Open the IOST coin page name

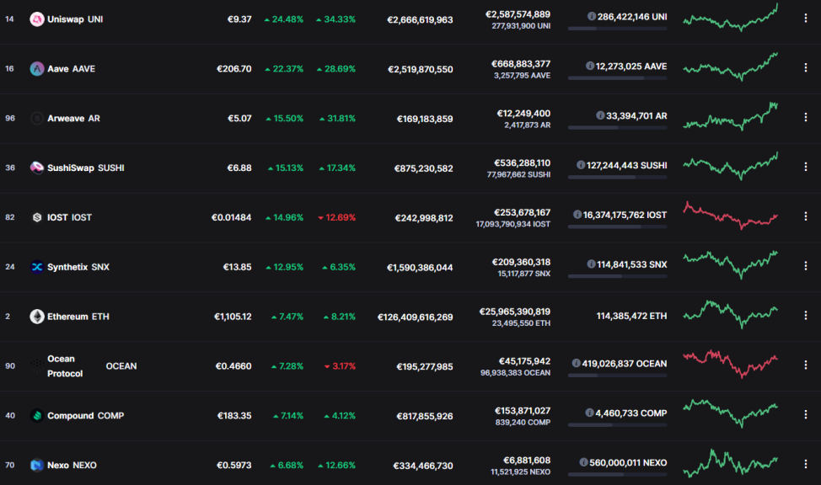tap(69, 217)
